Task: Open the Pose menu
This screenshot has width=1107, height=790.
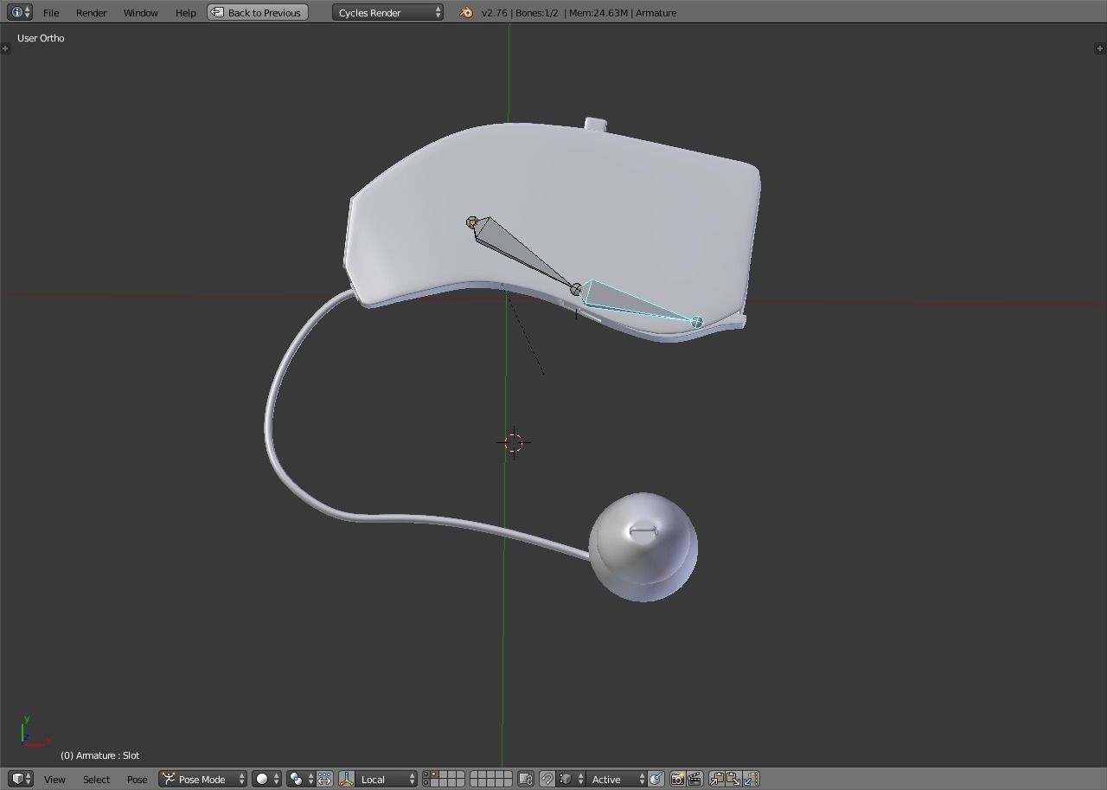Action: click(x=137, y=780)
